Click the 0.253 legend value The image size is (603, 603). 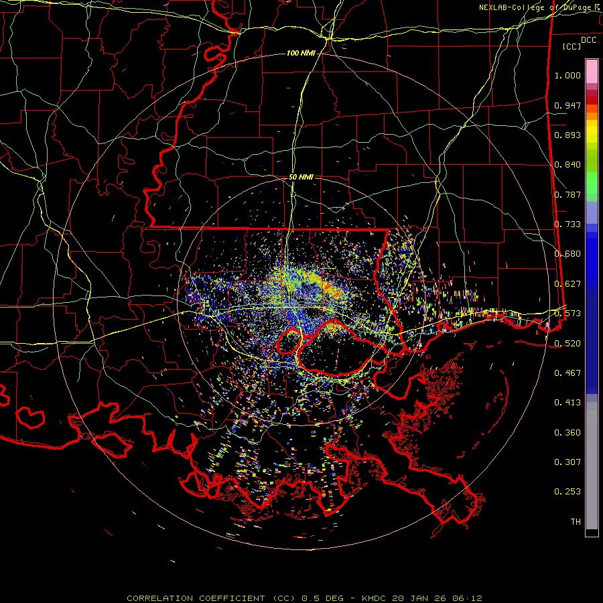pyautogui.click(x=567, y=492)
